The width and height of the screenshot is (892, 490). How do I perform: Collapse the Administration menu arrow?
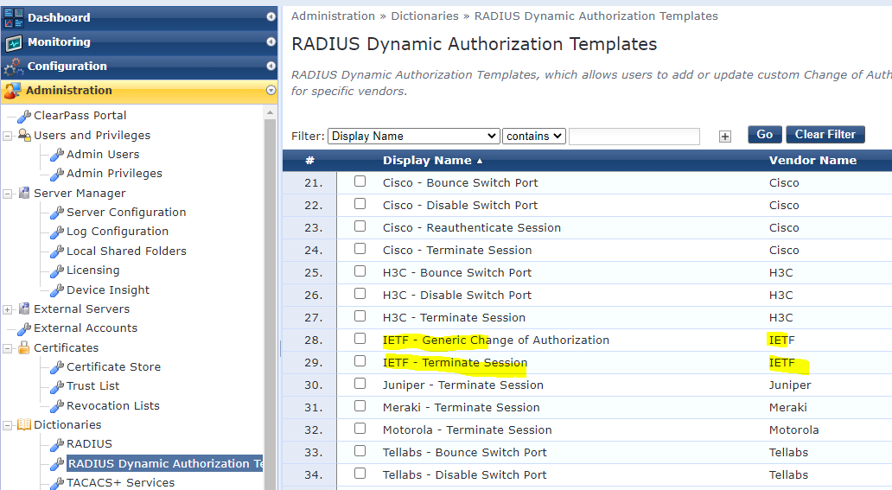click(x=271, y=90)
